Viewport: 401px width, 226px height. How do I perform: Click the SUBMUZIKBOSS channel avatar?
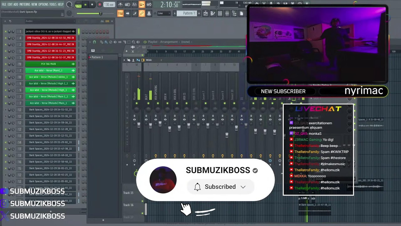point(163,180)
